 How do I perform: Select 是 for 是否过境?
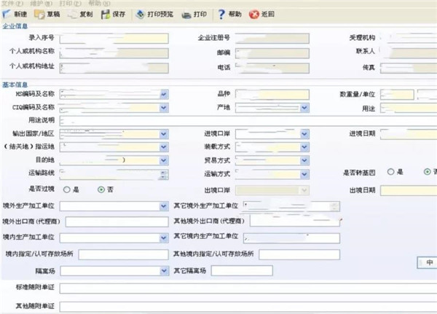(67, 189)
